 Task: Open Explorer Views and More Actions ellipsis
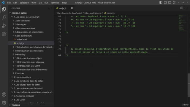pyautogui.click(x=50, y=8)
